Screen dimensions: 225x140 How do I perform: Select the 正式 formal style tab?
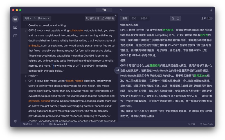click(x=134, y=18)
